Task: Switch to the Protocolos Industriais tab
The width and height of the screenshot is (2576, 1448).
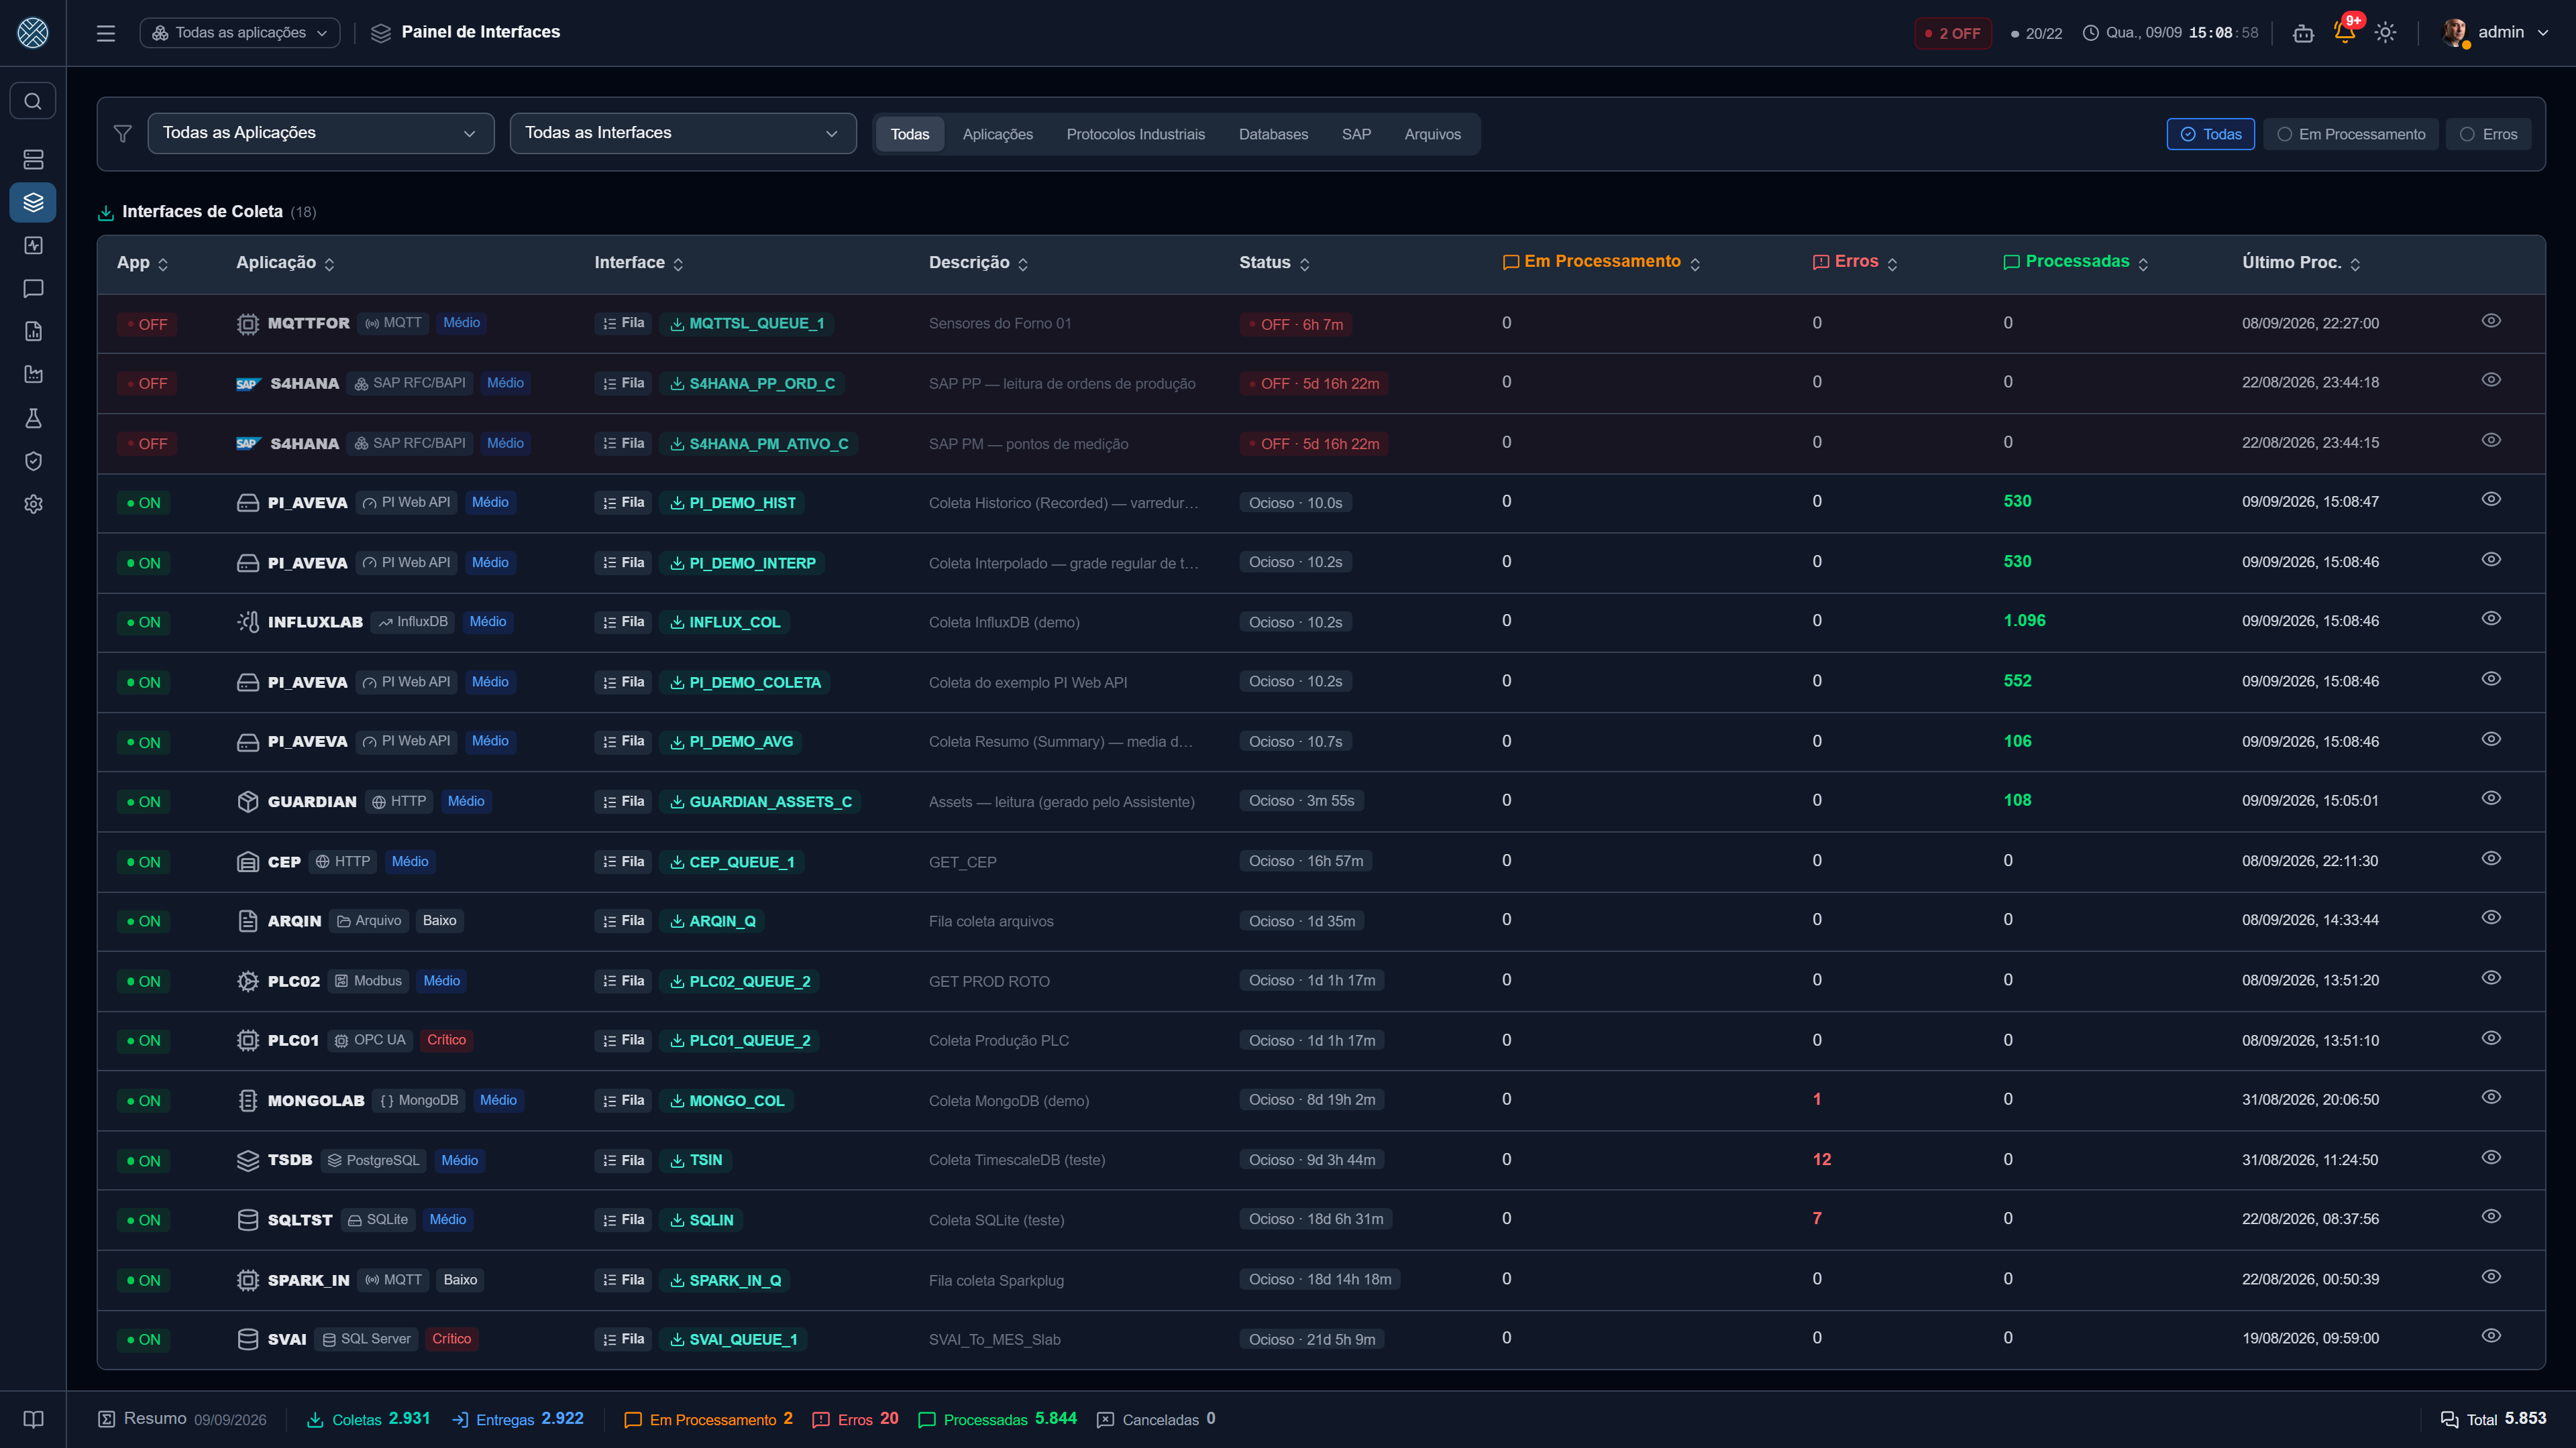Action: pyautogui.click(x=1135, y=134)
